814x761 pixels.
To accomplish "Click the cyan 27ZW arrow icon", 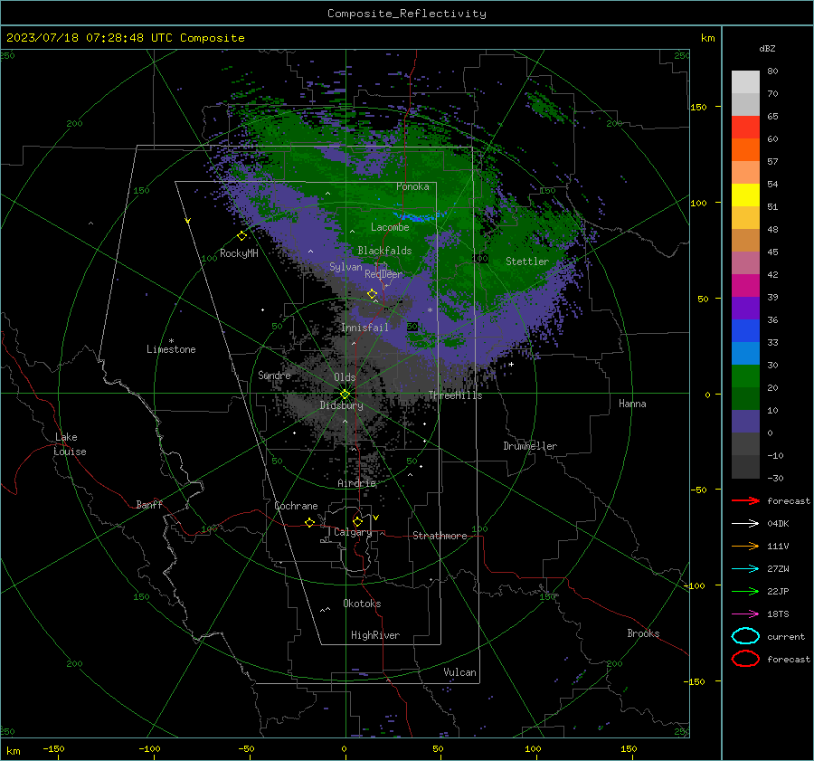I will click(x=745, y=569).
